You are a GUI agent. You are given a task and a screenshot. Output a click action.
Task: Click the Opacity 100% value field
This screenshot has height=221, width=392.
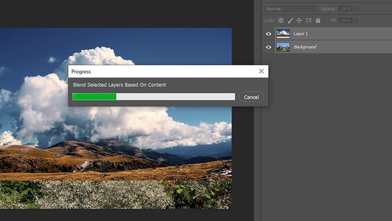[x=346, y=9]
